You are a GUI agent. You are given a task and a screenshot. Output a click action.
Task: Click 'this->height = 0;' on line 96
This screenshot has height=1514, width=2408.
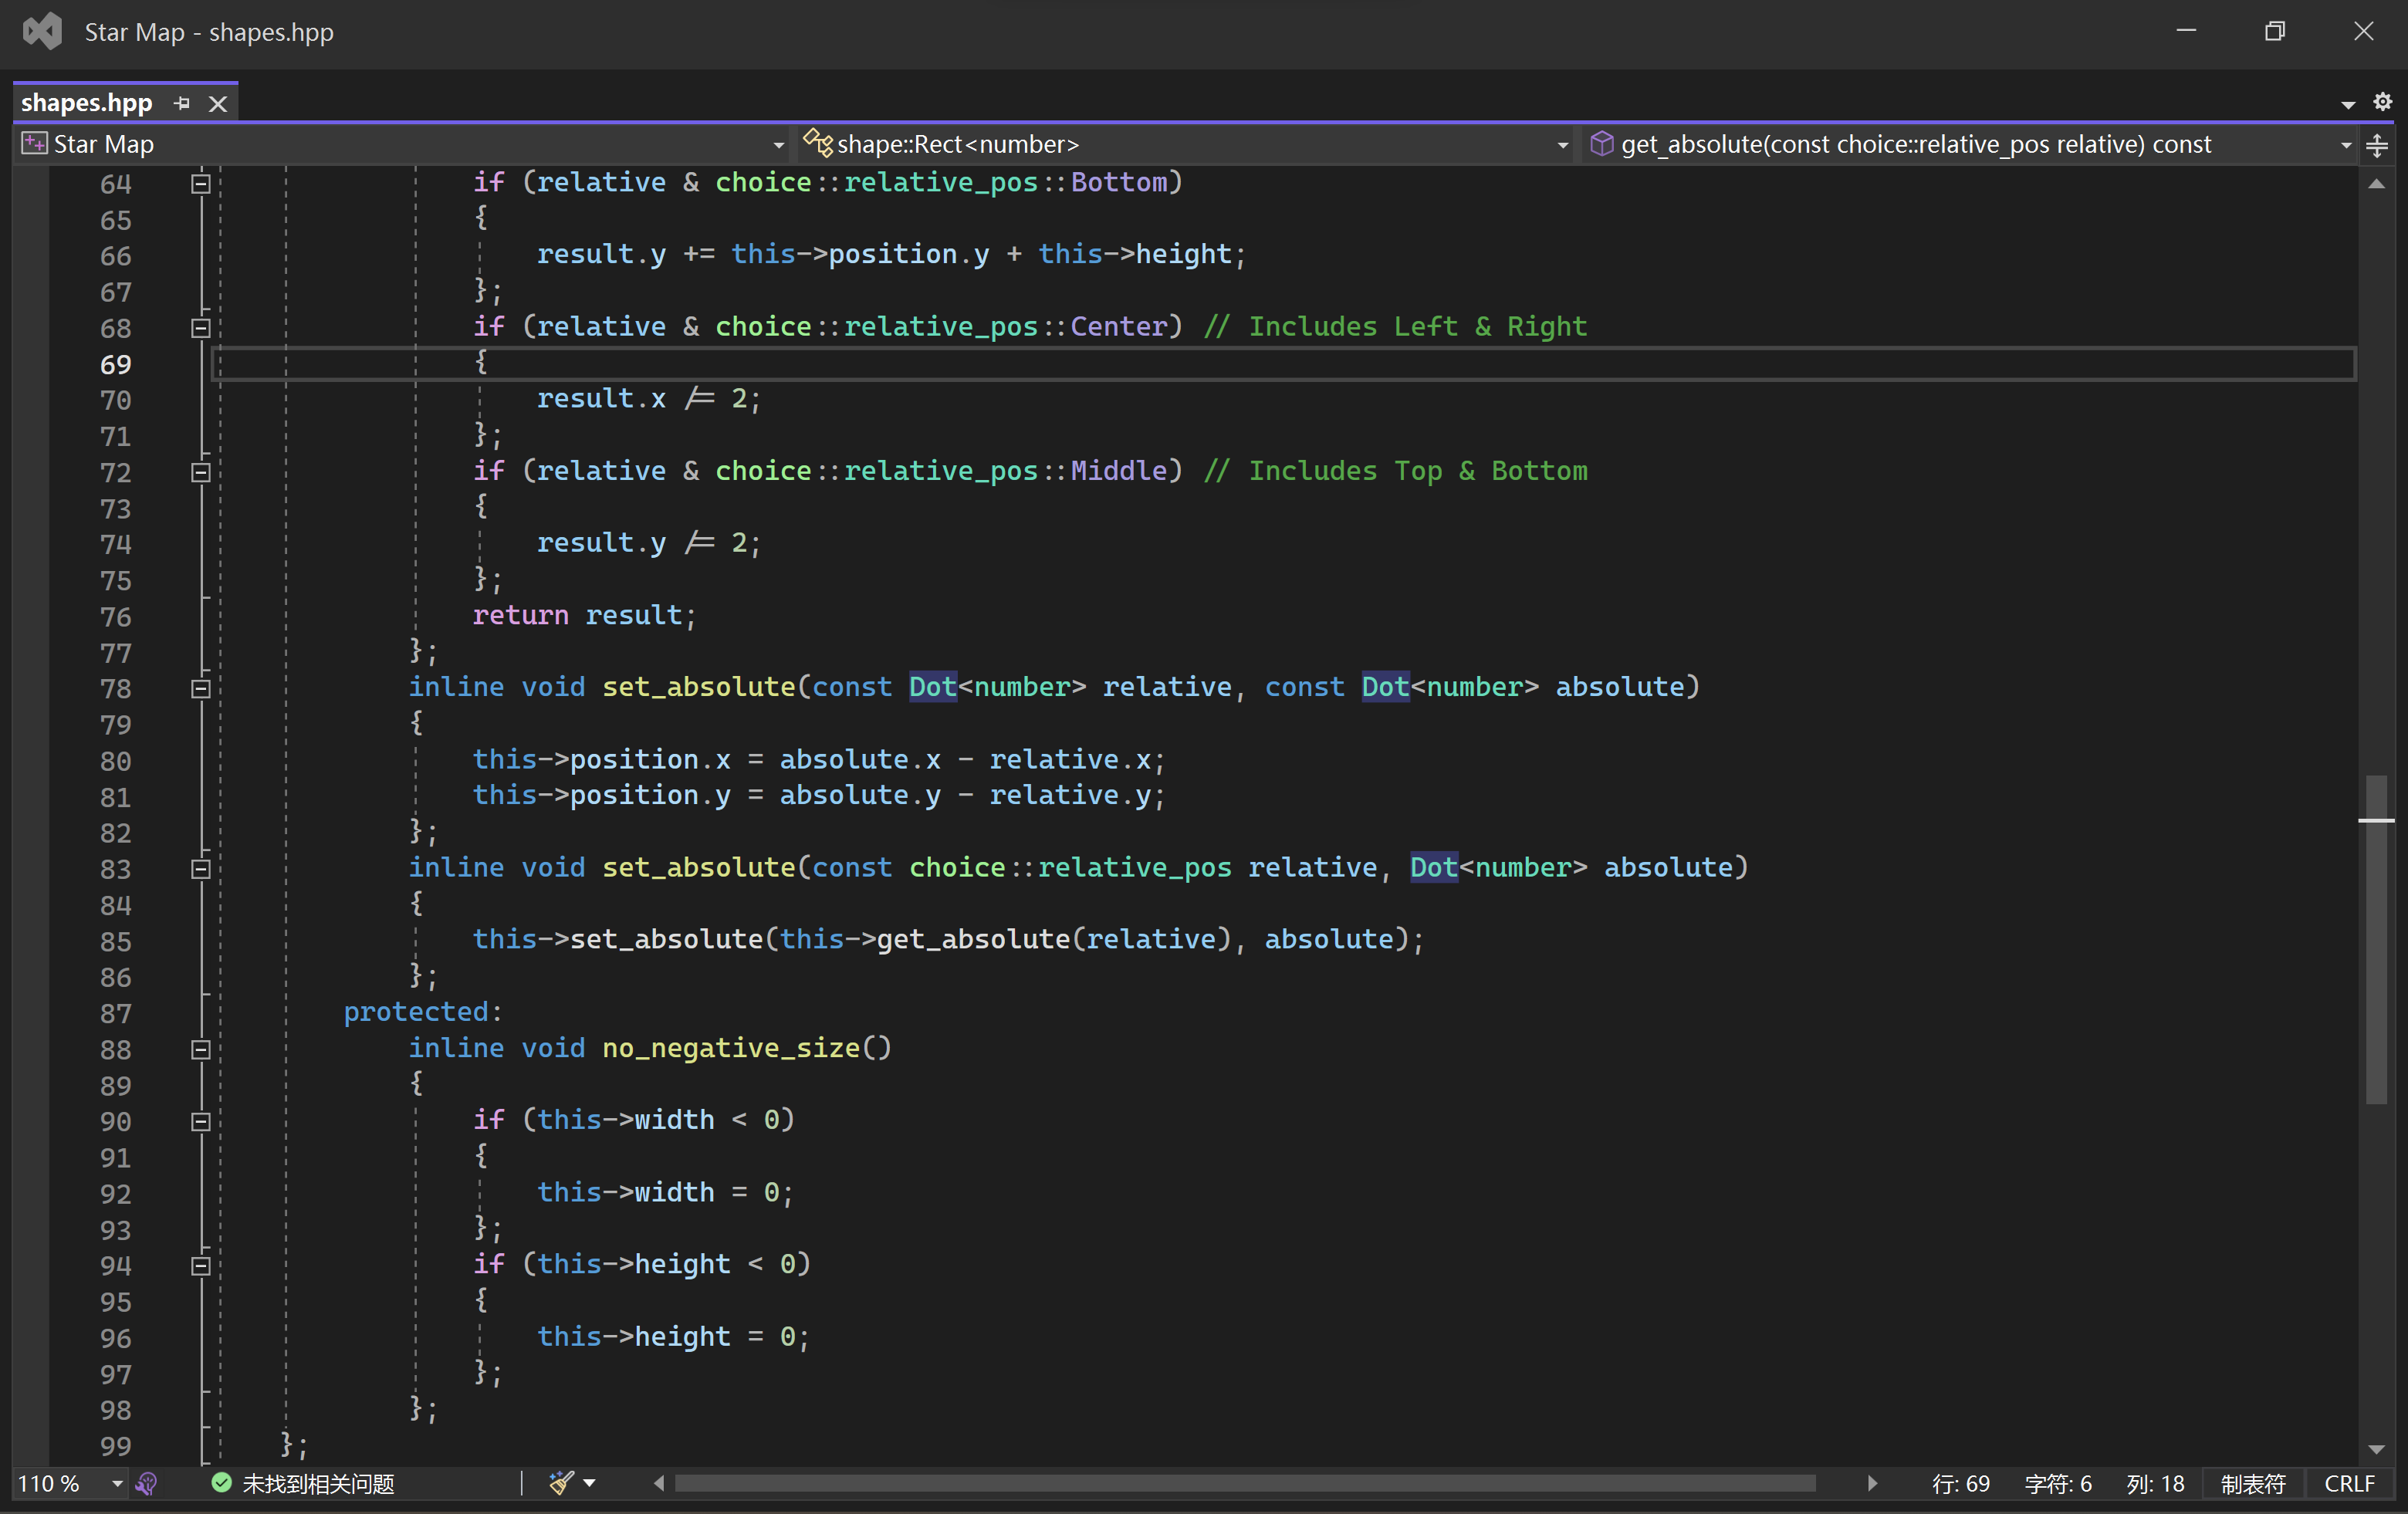point(673,1336)
